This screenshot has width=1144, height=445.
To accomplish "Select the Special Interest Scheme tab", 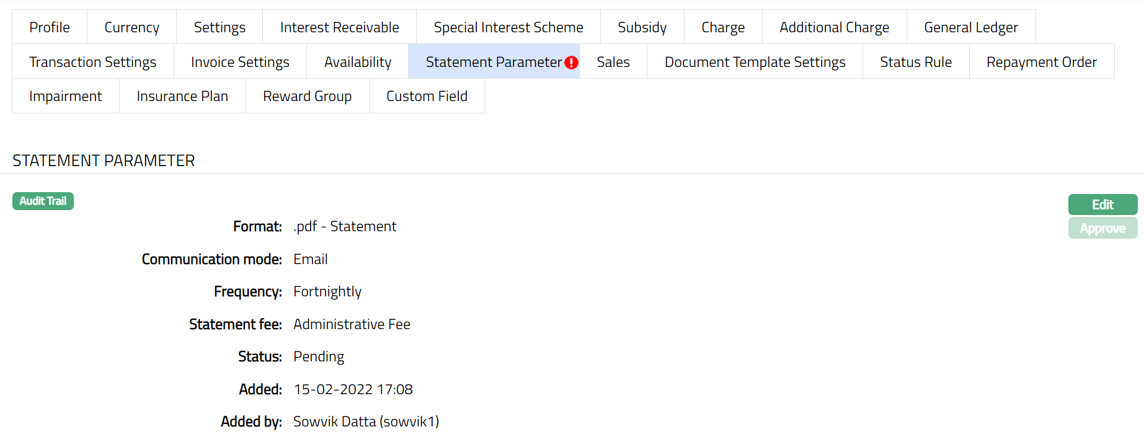I will [508, 27].
